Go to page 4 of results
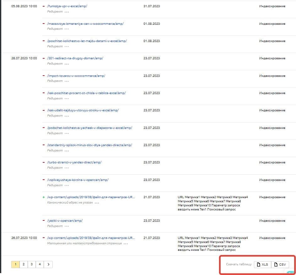 (40, 264)
